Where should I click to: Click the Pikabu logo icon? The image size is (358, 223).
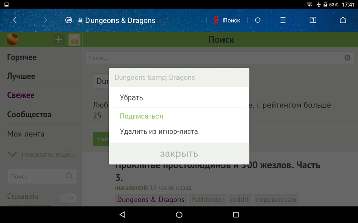(13, 40)
